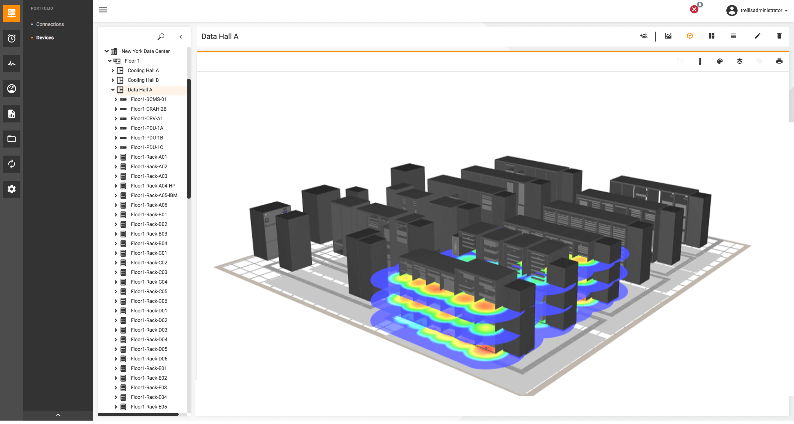This screenshot has width=794, height=424.
Task: Print the Data Hall A view
Action: 779,61
